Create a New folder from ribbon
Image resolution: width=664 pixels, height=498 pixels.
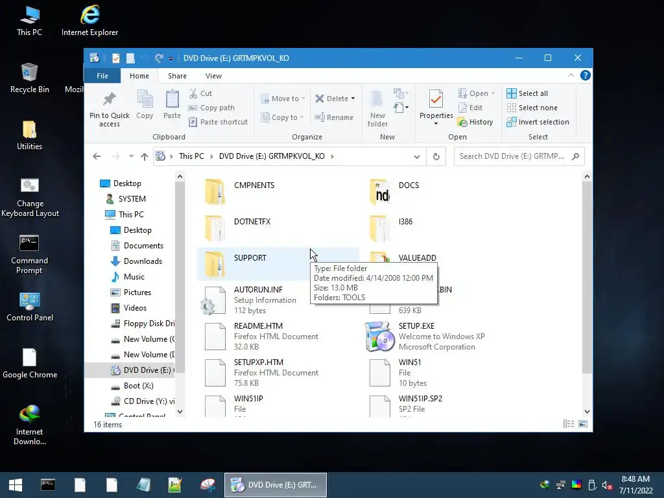point(377,109)
